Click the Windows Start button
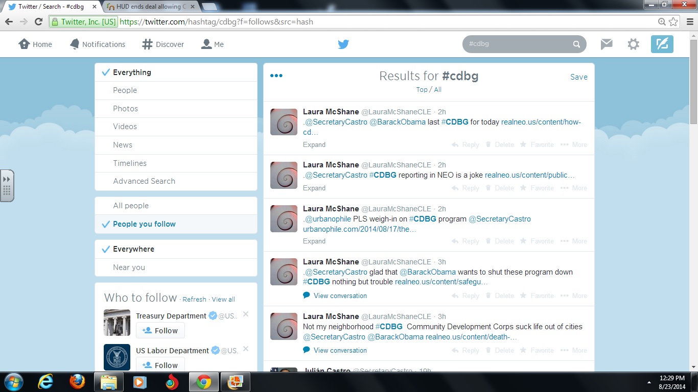The image size is (698, 392). [x=13, y=382]
